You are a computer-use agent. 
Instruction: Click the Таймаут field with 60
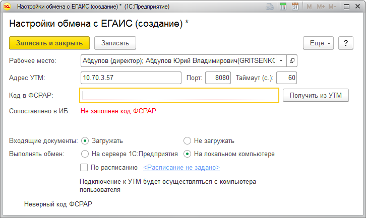pyautogui.click(x=287, y=78)
